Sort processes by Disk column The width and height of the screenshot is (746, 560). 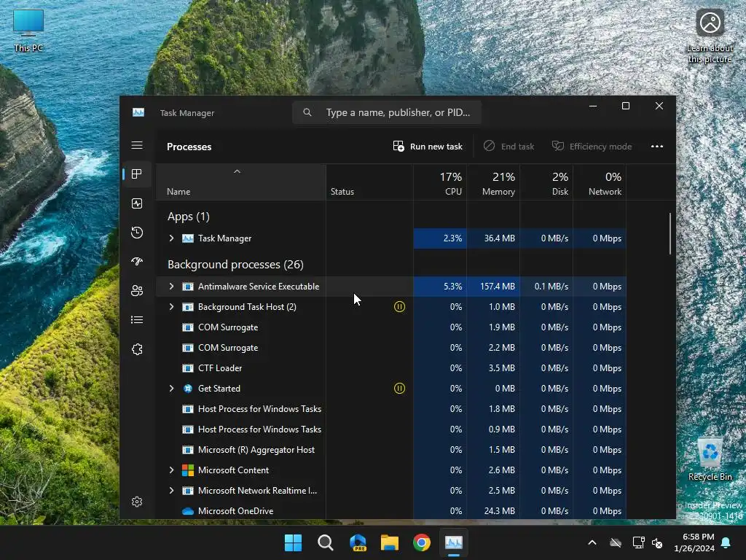click(x=546, y=182)
